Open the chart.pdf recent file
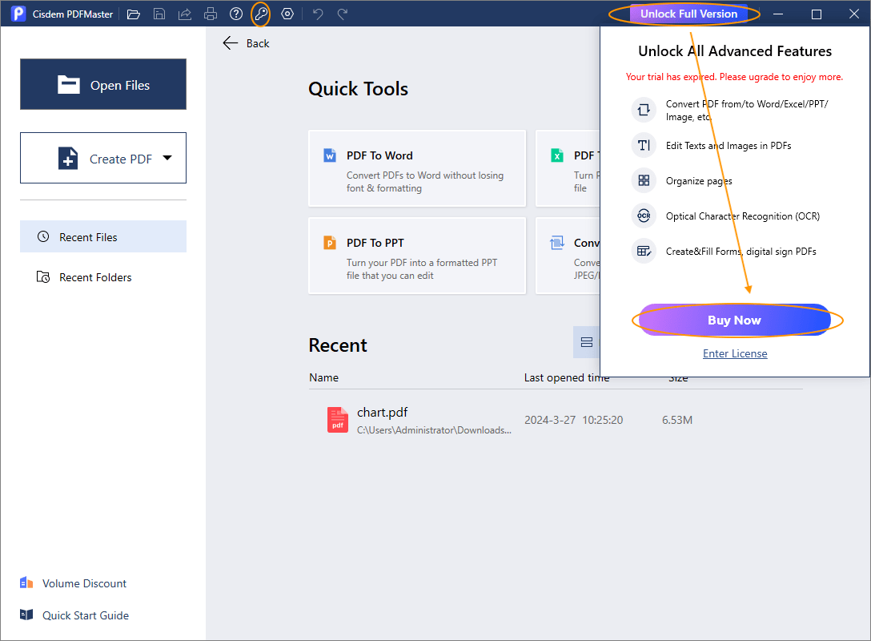This screenshot has height=641, width=871. click(x=556, y=421)
